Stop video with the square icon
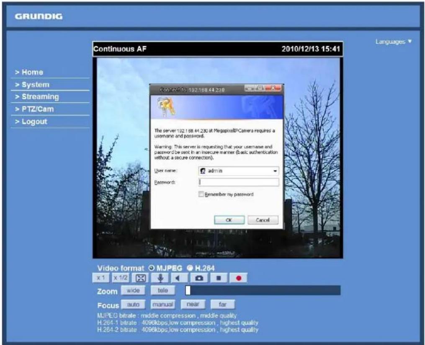425x345 pixels. pos(219,278)
